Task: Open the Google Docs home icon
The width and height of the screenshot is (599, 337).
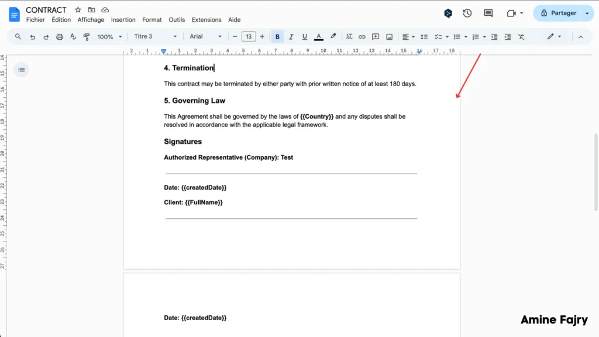Action: (14, 15)
